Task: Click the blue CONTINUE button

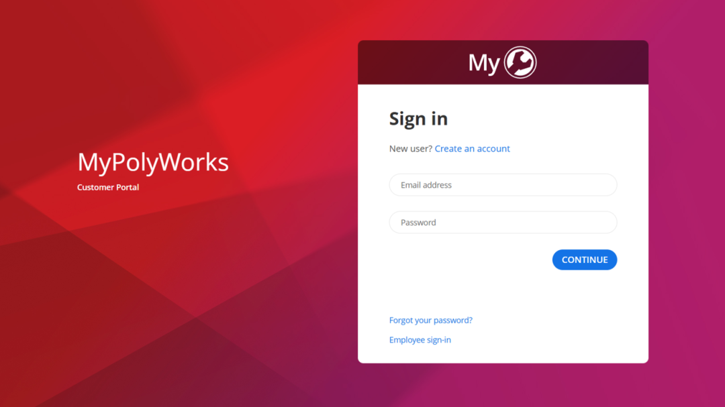Action: tap(585, 259)
